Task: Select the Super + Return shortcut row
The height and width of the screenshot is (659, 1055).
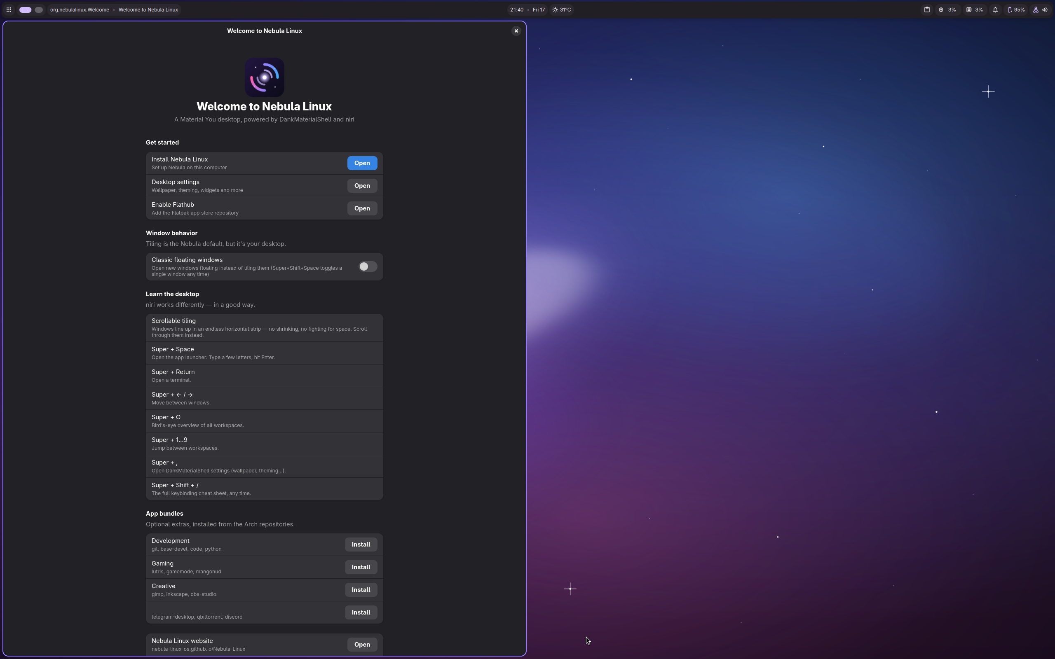Action: coord(264,376)
